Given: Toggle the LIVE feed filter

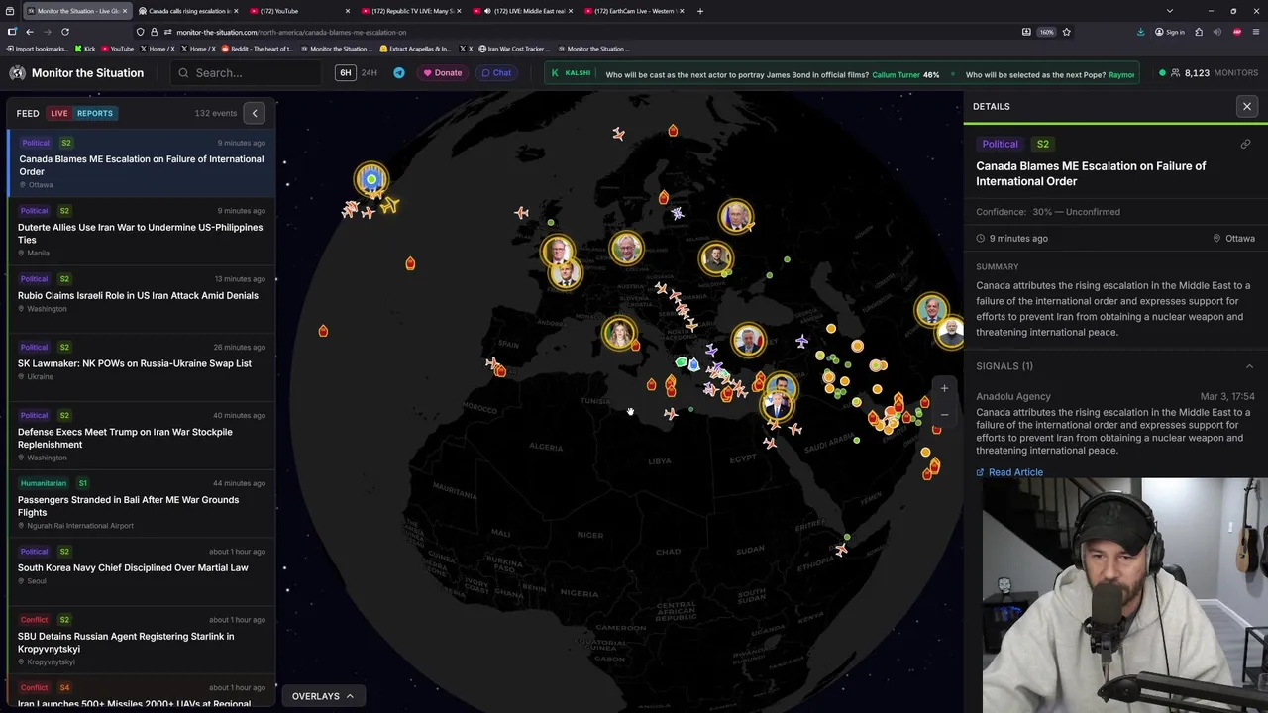Looking at the screenshot, I should pyautogui.click(x=59, y=113).
